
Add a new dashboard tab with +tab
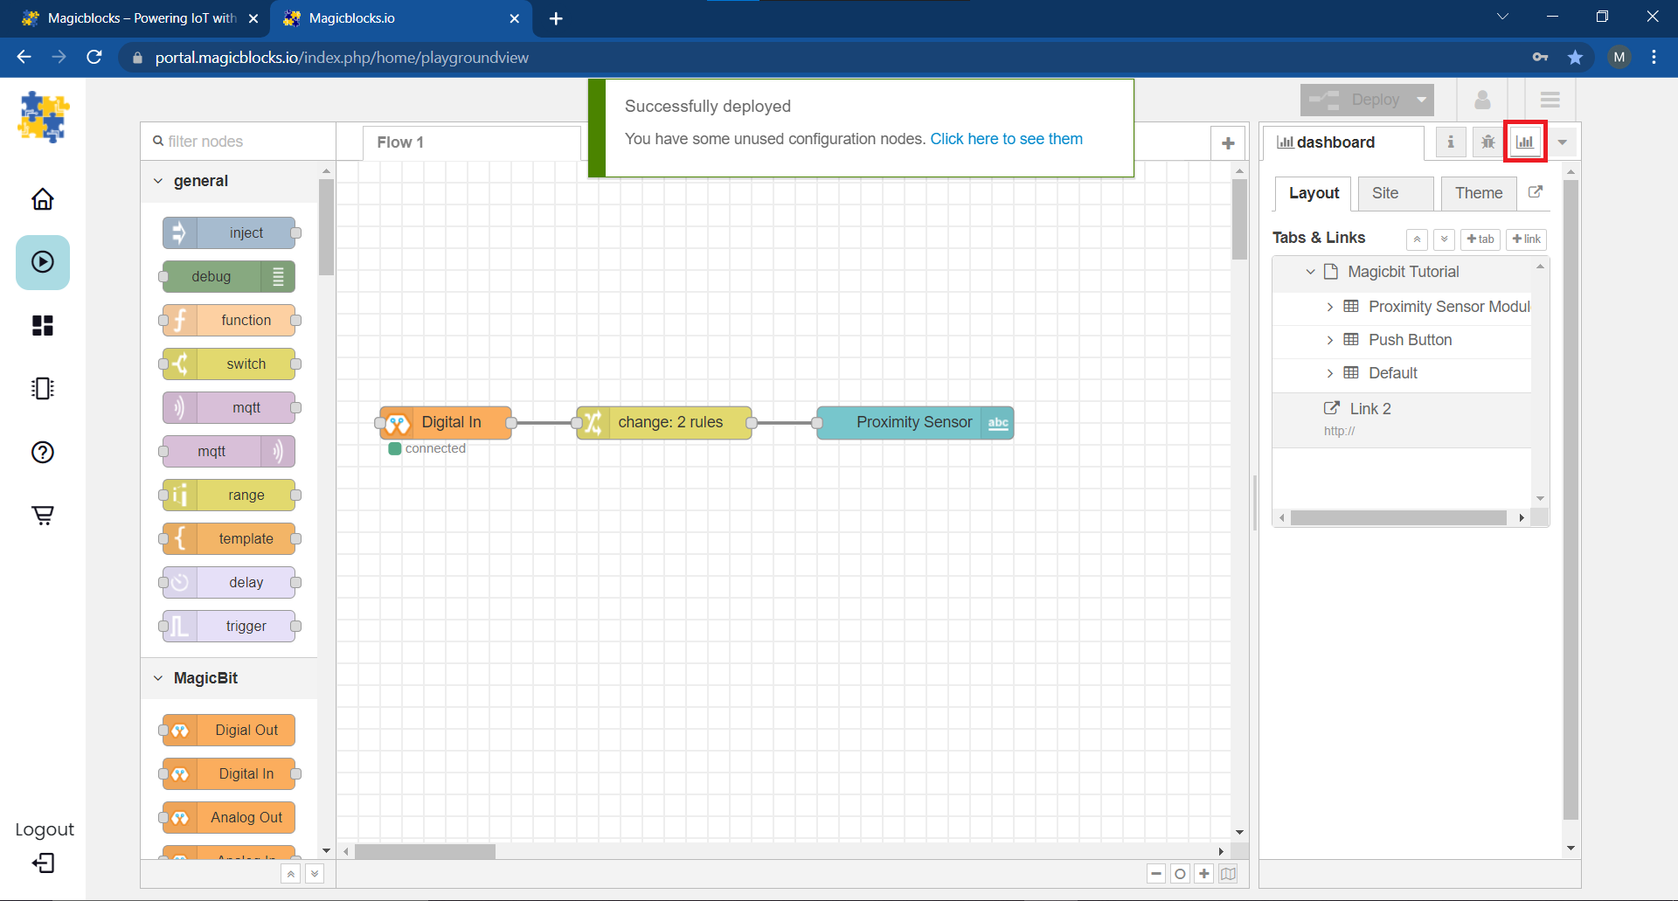1480,239
